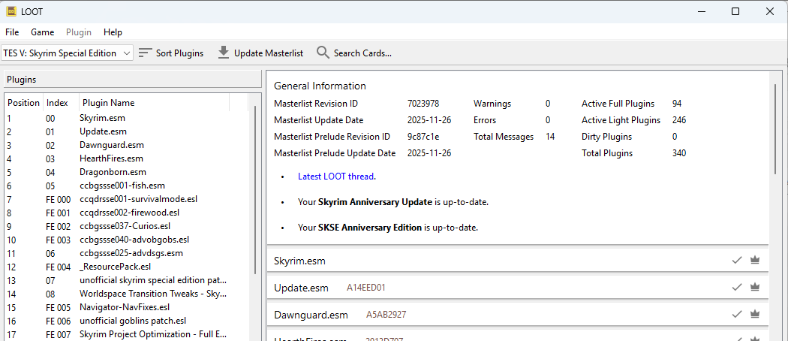
Task: Click the plugin cards vertical scrollbar
Action: coord(774,128)
